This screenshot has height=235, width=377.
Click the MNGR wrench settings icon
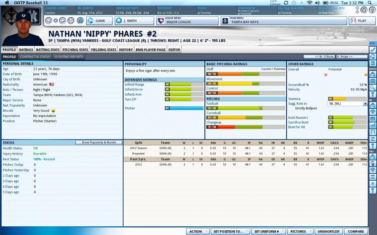[373, 94]
